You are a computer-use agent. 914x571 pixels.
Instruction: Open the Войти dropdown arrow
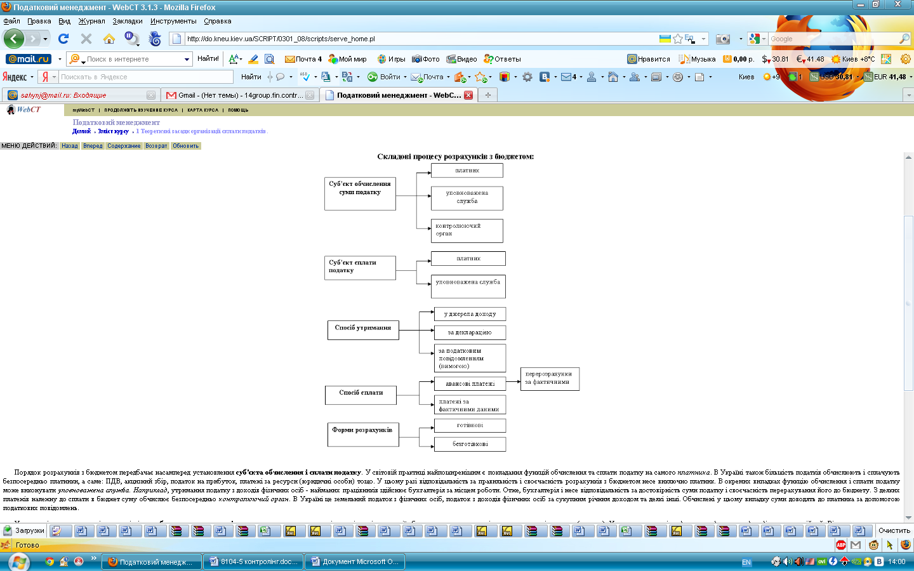pos(405,77)
